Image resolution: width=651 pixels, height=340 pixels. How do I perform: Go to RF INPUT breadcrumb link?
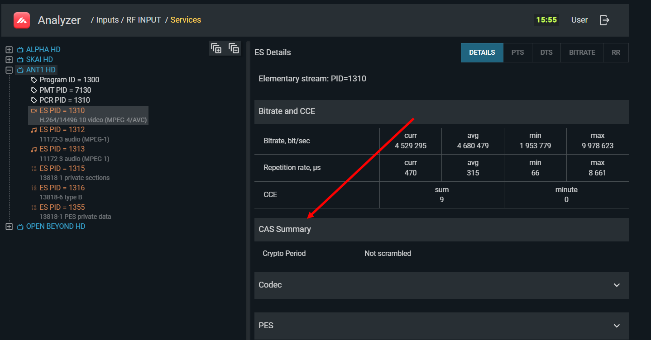[x=144, y=20]
